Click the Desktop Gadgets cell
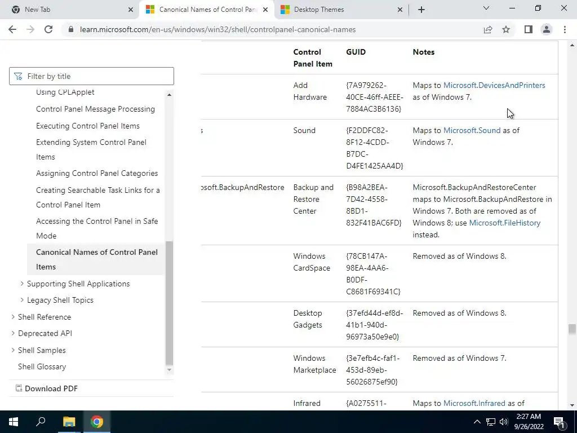This screenshot has height=433, width=577. 308,319
